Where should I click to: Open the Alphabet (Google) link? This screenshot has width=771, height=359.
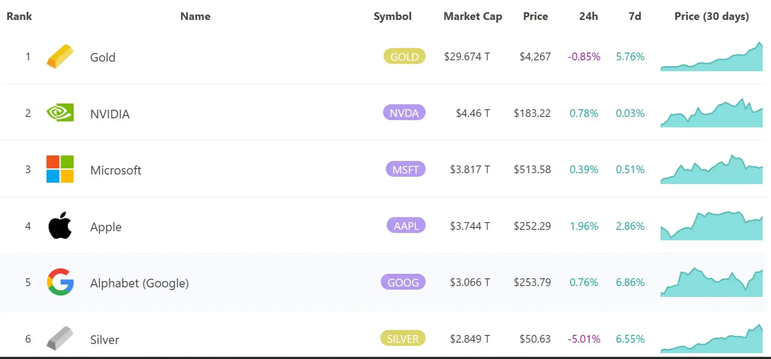[x=140, y=283]
